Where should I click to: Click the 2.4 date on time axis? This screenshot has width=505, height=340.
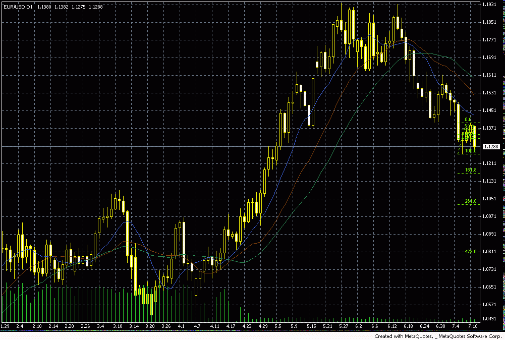tap(19, 326)
